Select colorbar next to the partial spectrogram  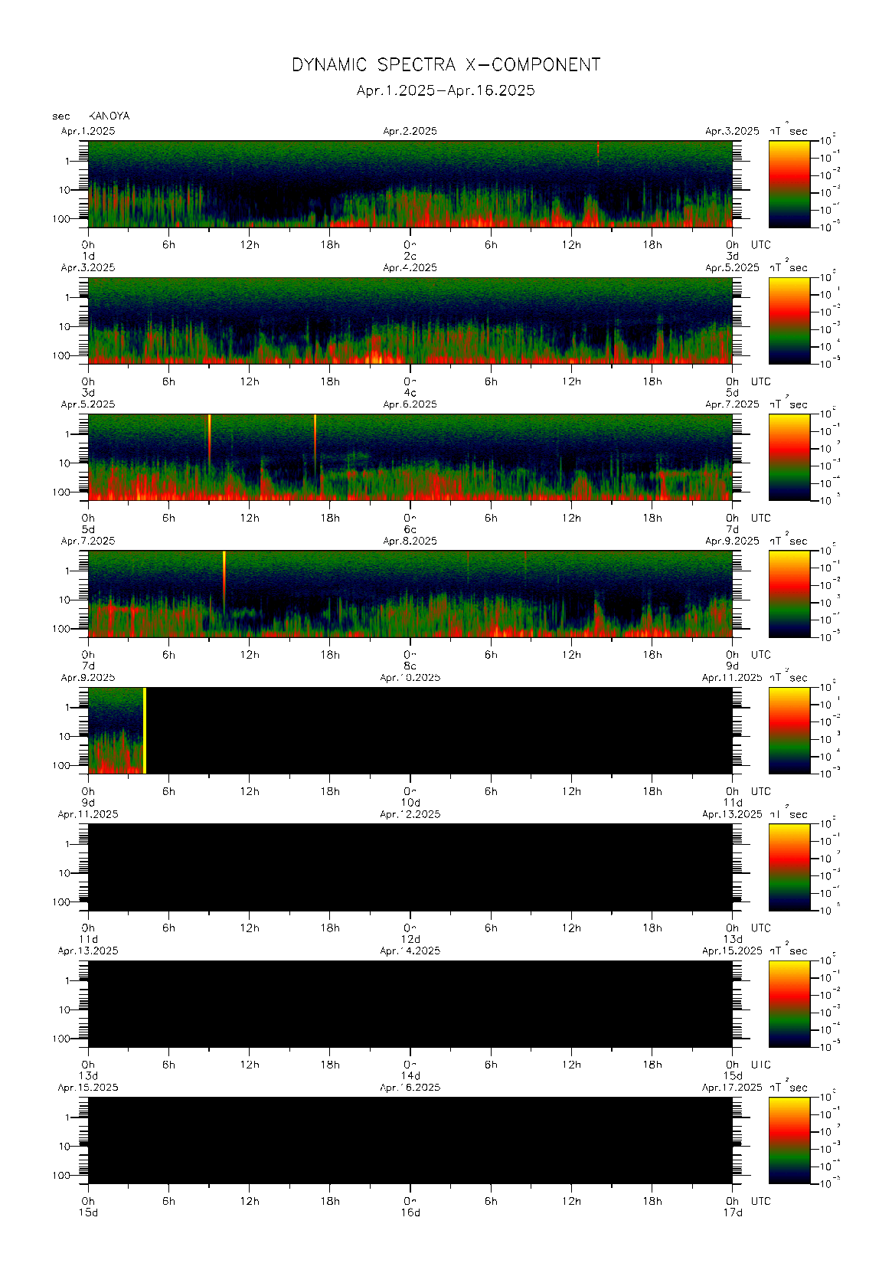click(789, 731)
